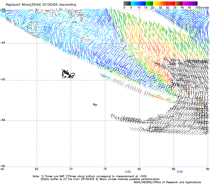Image resolution: width=210 pixels, height=184 pixels.
Task: Click the legend scale value '10'
Action: [139, 8]
